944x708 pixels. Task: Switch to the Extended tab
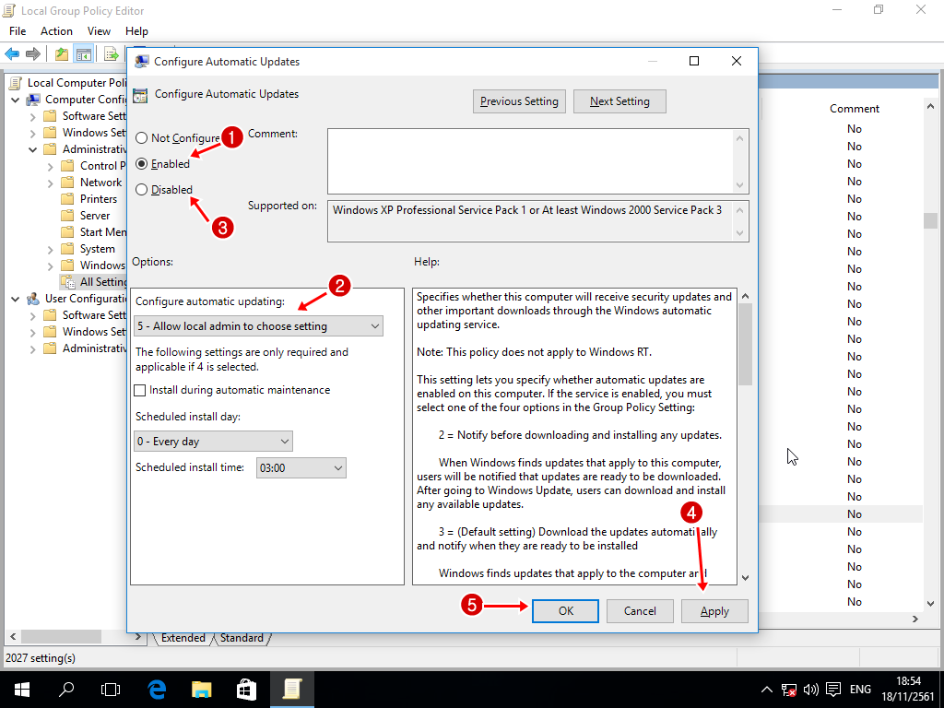click(x=183, y=638)
